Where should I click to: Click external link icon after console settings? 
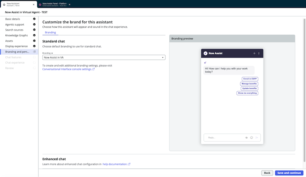(x=93, y=69)
